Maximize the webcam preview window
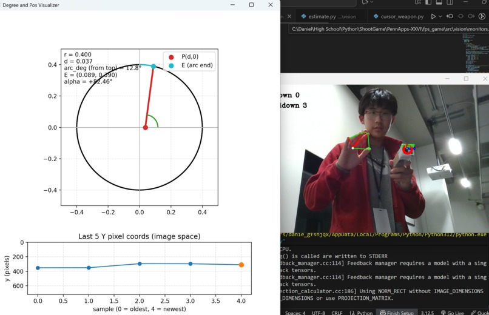 click(466, 79)
